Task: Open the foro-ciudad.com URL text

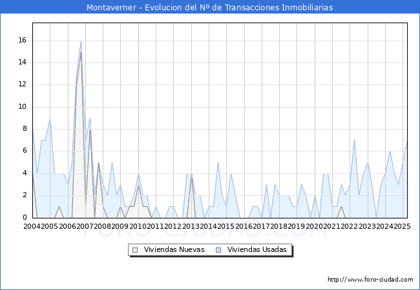Action: click(x=370, y=280)
